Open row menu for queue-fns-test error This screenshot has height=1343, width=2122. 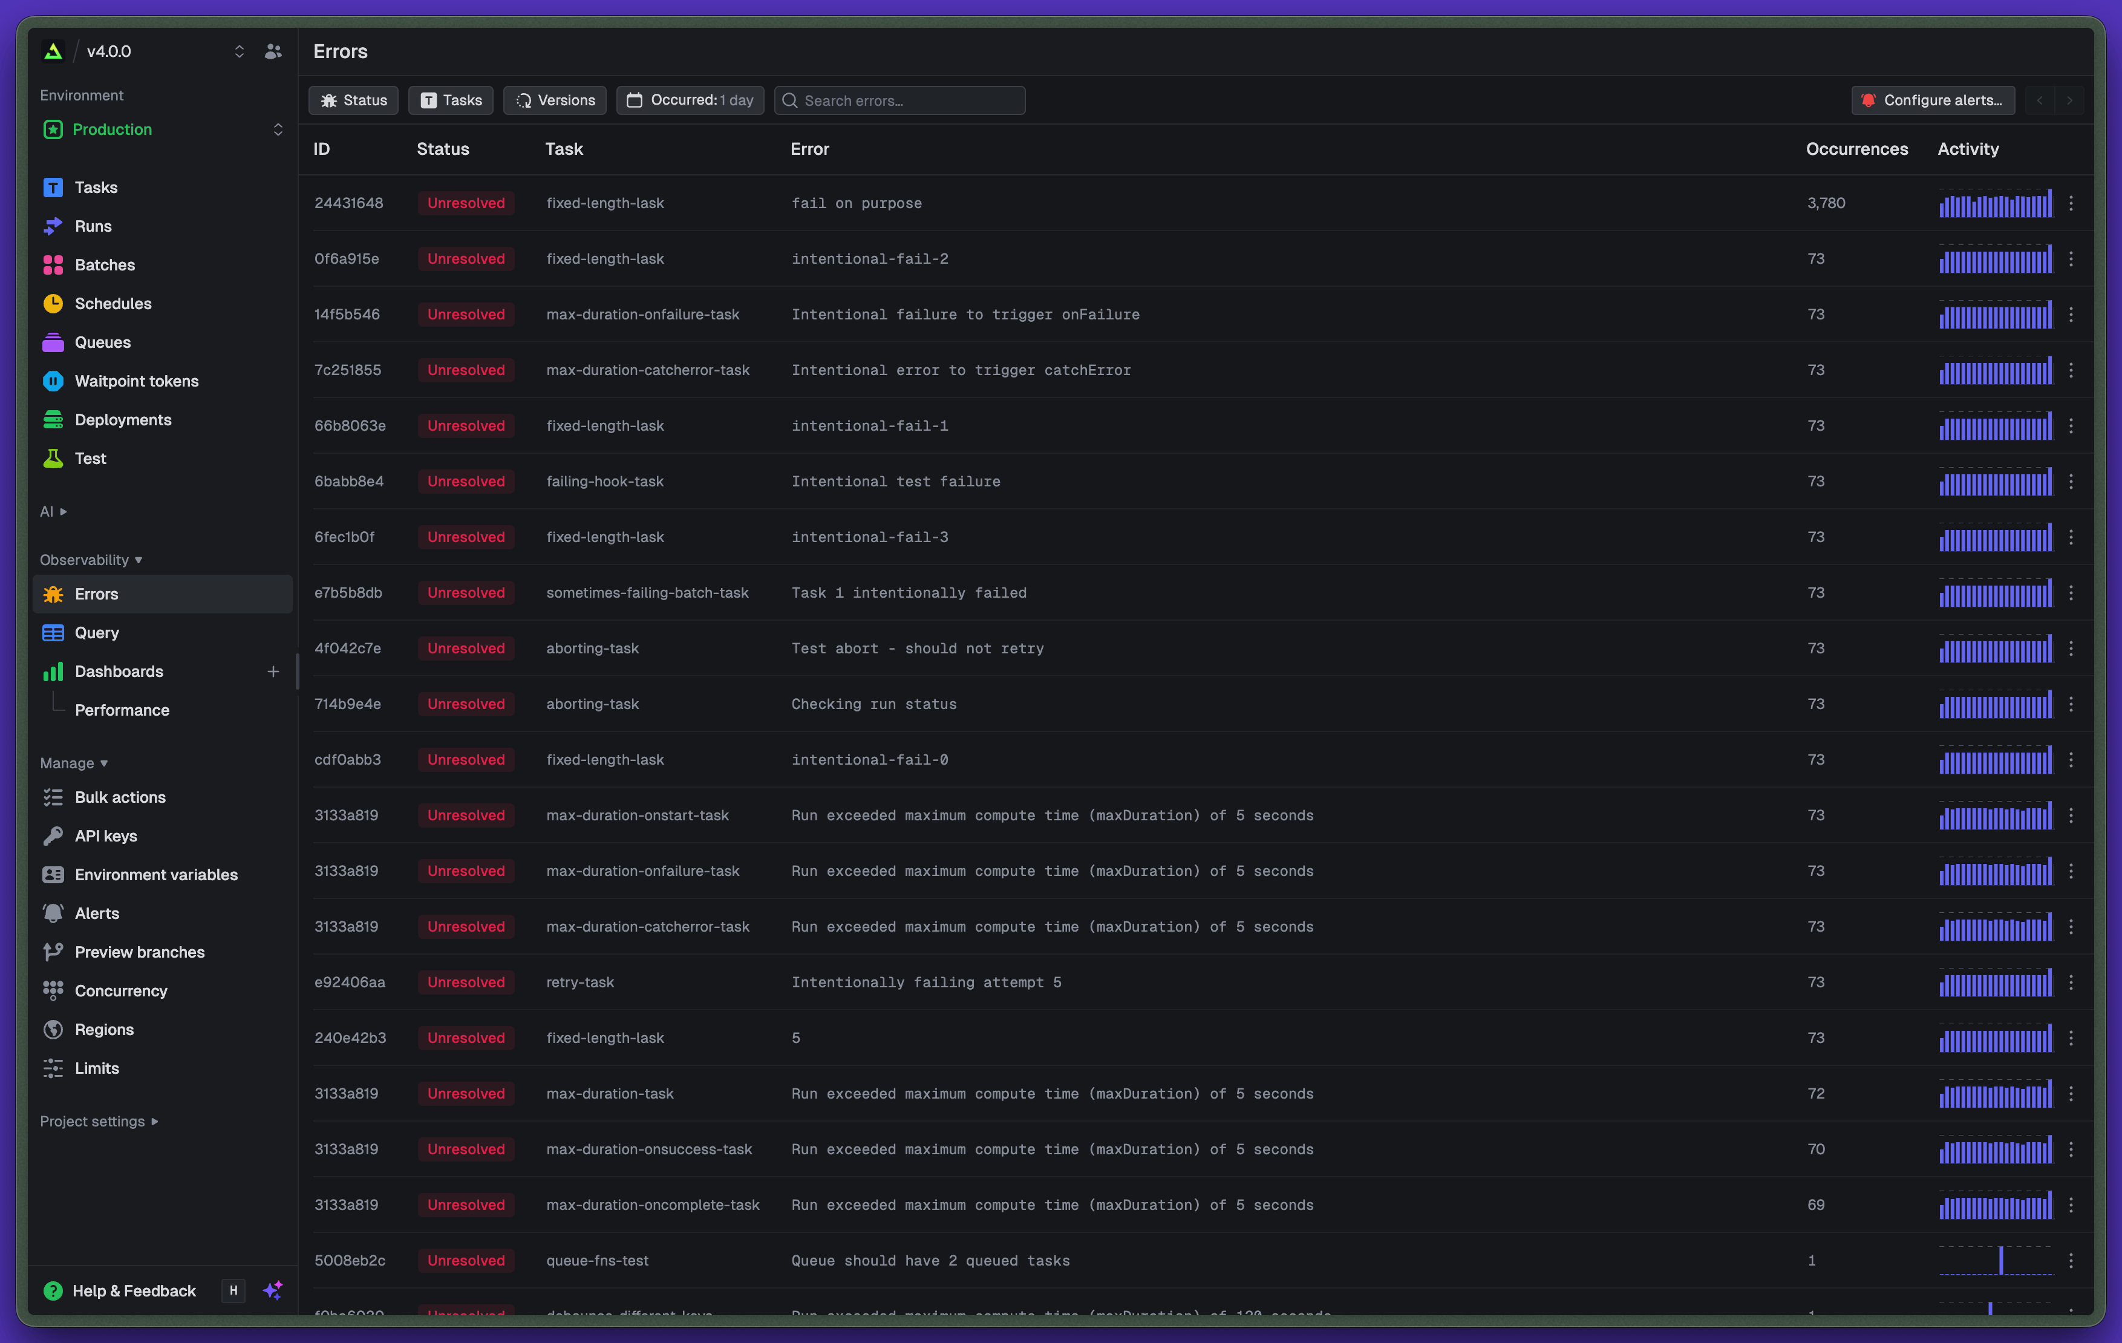(2071, 1260)
